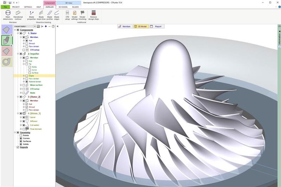Screen dimensions: 281x187
Task: Switch to the PROJECT ribbon tab
Action: 16,7
